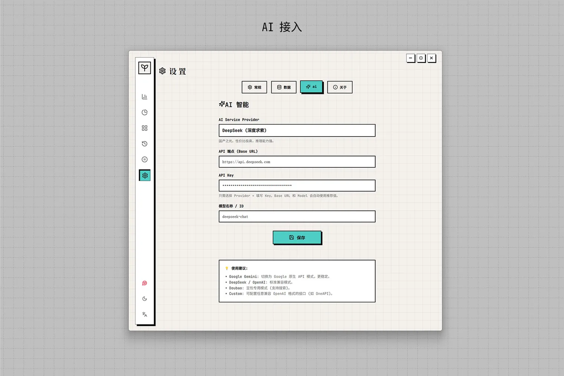The height and width of the screenshot is (376, 564).
Task: Click the hint text 国产之光 under provider
Action: [247, 141]
